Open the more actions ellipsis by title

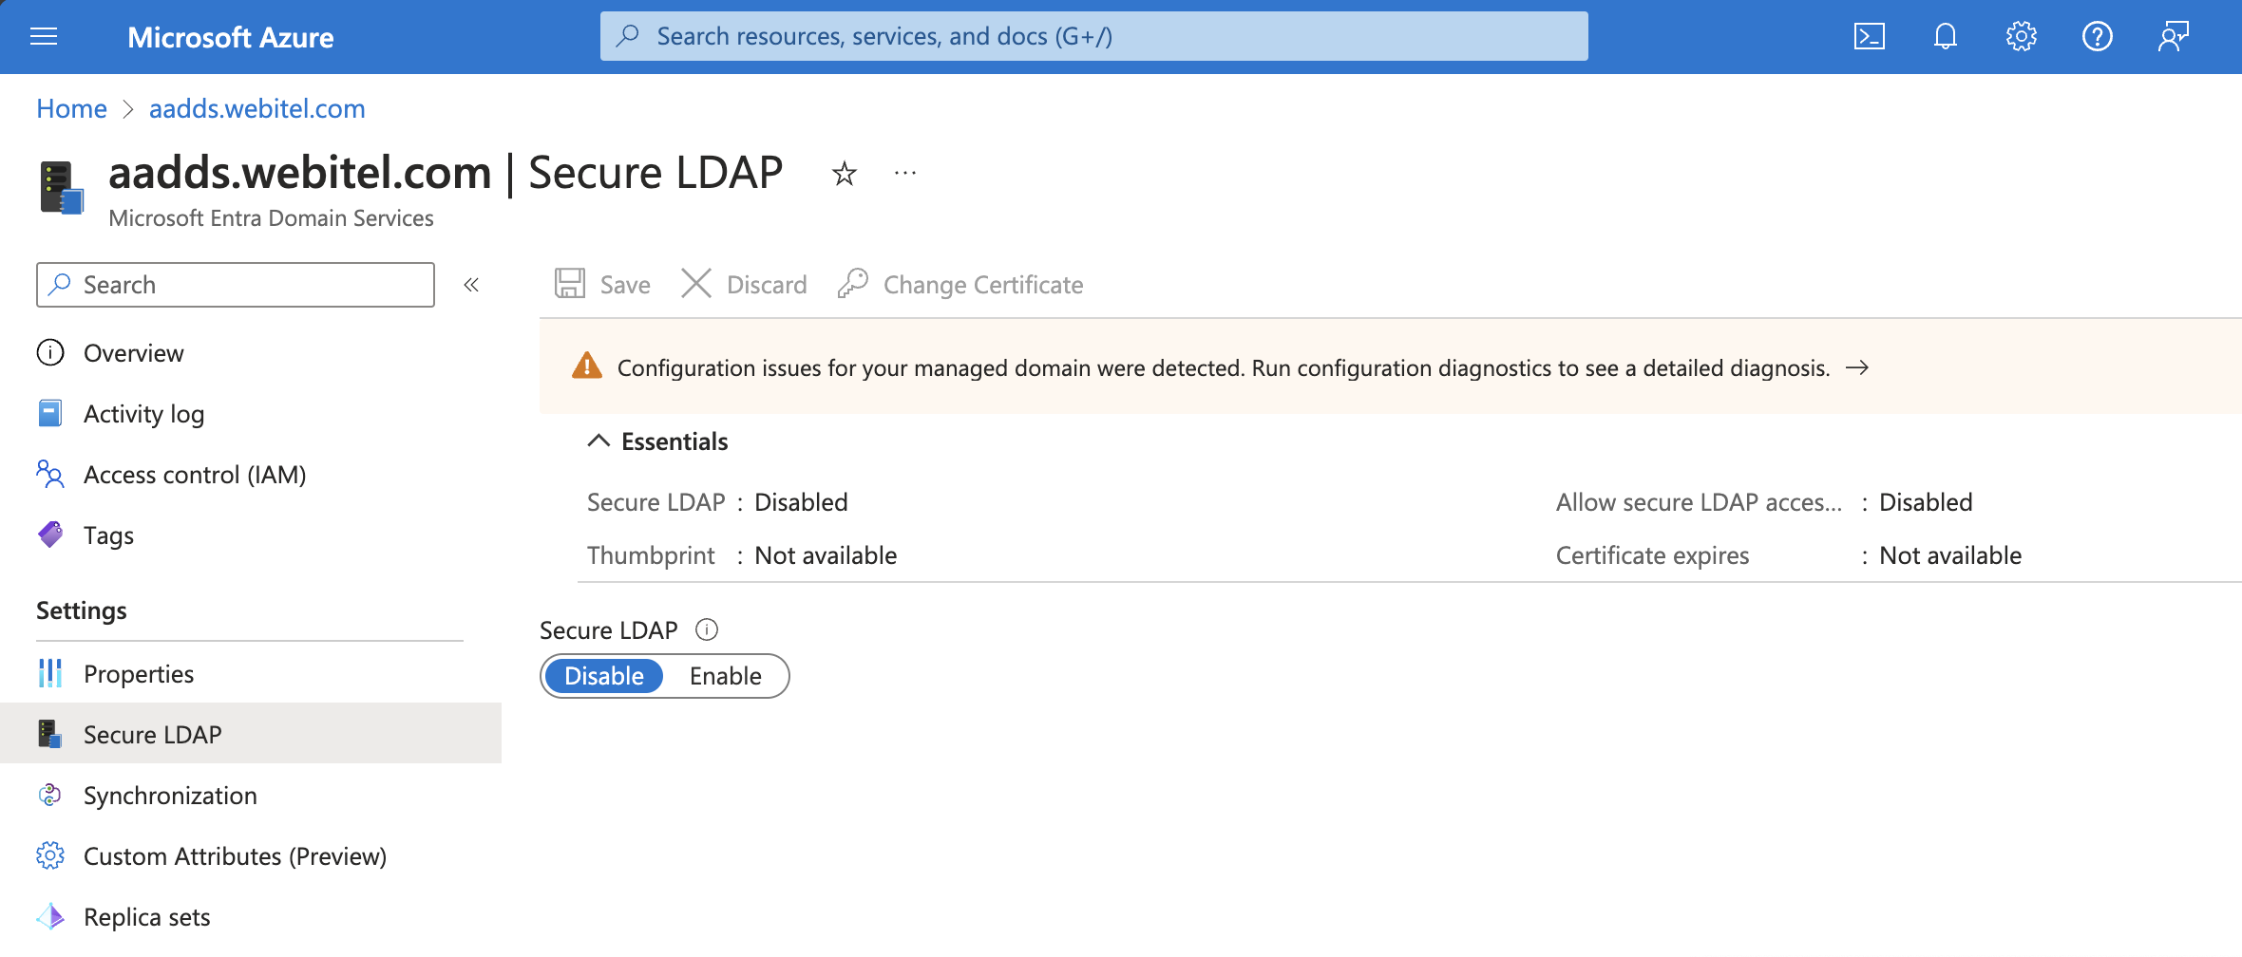point(905,174)
